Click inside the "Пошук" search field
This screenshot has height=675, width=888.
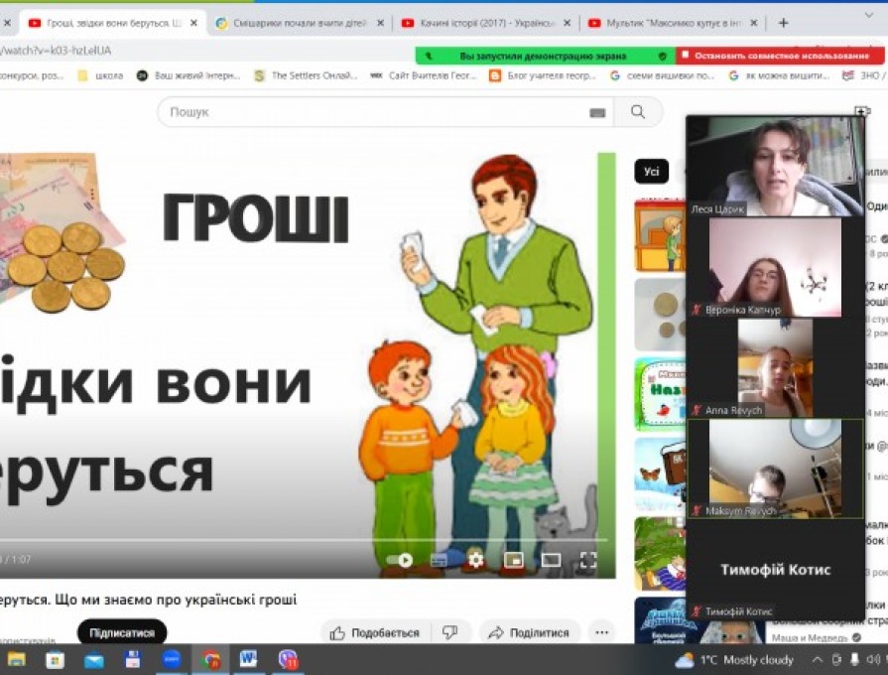coord(377,112)
